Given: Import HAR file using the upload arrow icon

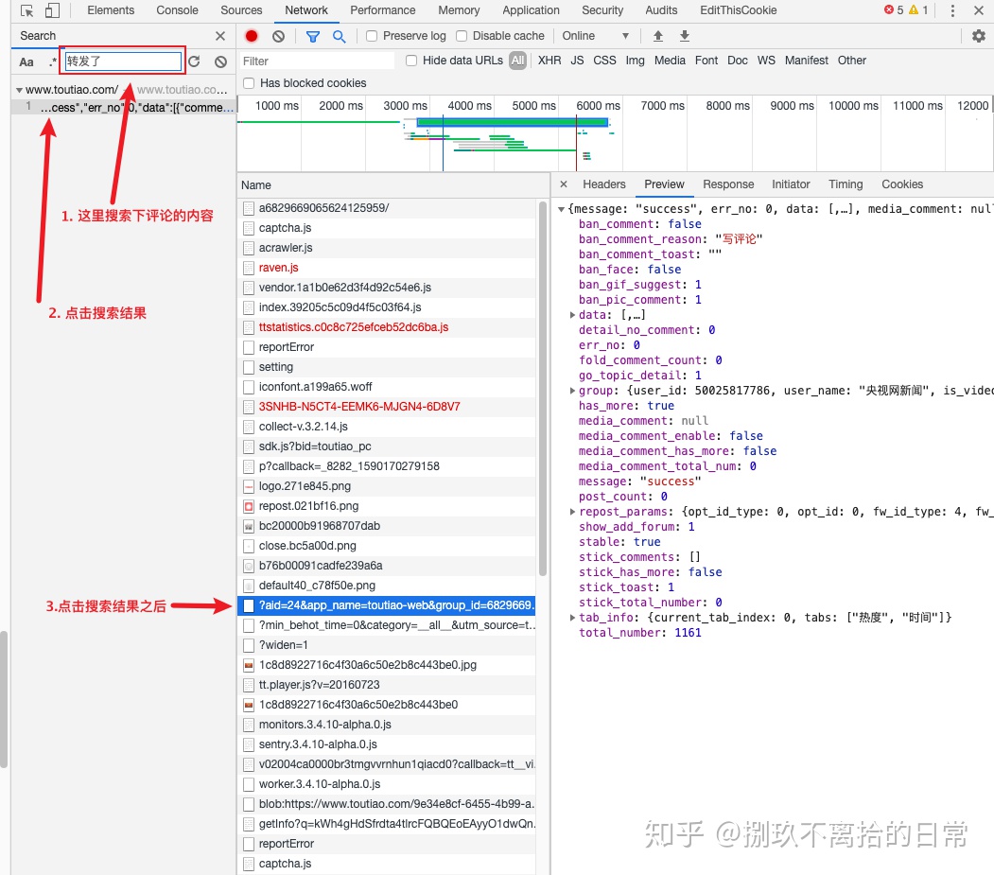Looking at the screenshot, I should click(656, 35).
